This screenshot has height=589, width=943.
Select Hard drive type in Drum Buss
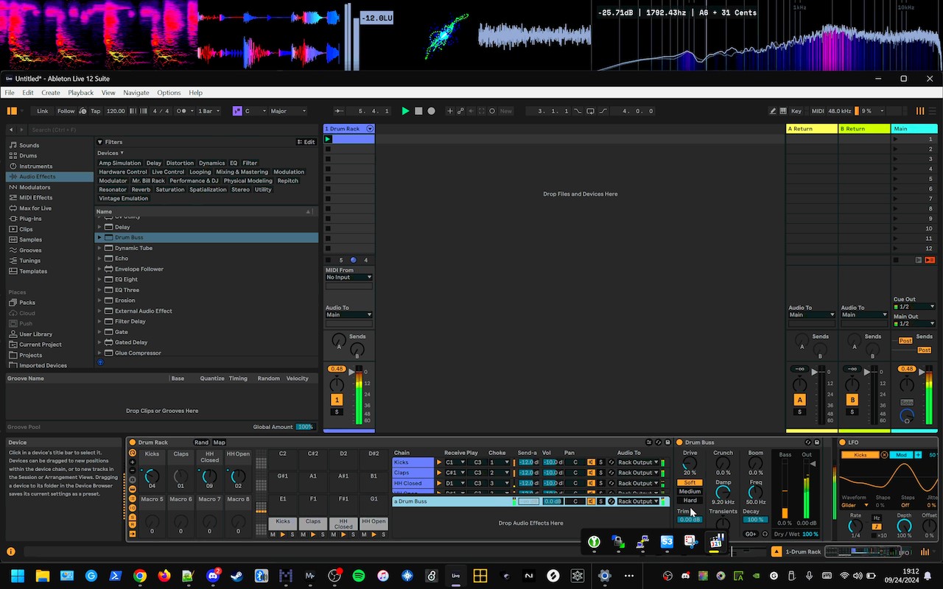coord(690,501)
